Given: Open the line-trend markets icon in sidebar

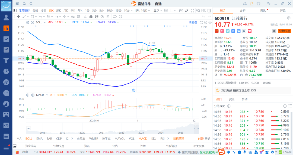Looking at the screenshot, I should point(6,39).
